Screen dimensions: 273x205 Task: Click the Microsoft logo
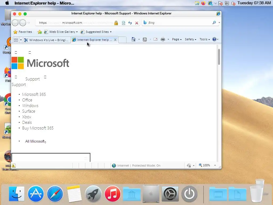[x=40, y=63]
